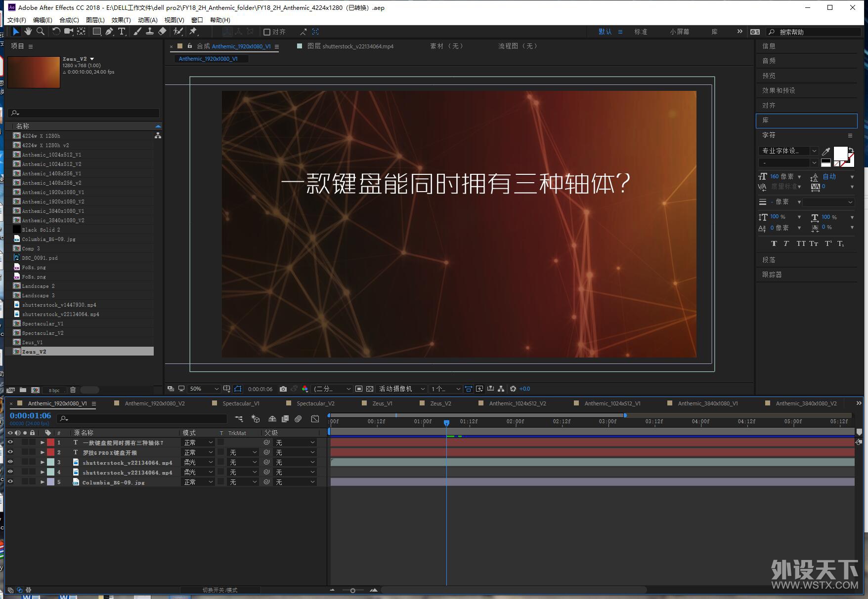
Task: Hide layer 2 罗技G PRO X键盘开箱 eye toggle
Action: click(10, 452)
